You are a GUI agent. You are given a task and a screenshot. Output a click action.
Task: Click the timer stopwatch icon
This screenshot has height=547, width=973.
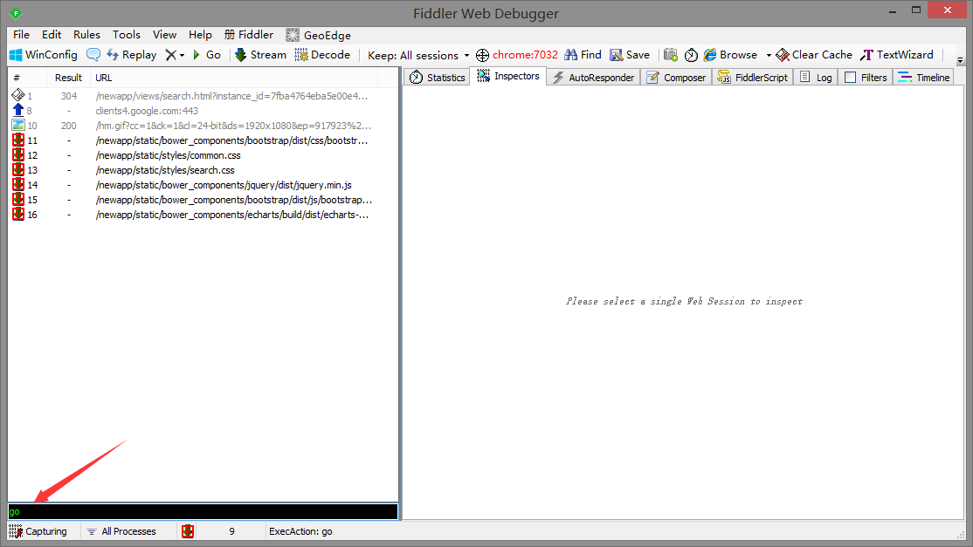pos(691,55)
